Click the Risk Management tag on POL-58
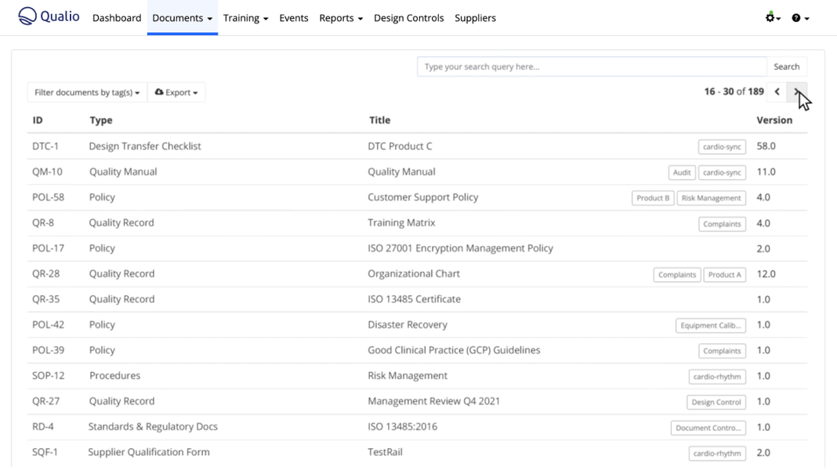 click(711, 198)
